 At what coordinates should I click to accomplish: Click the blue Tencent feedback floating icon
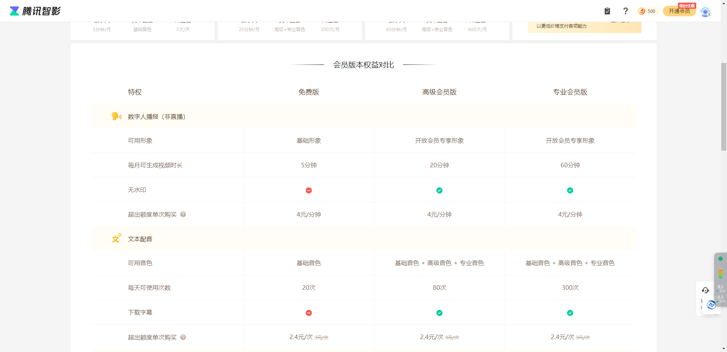(x=711, y=305)
